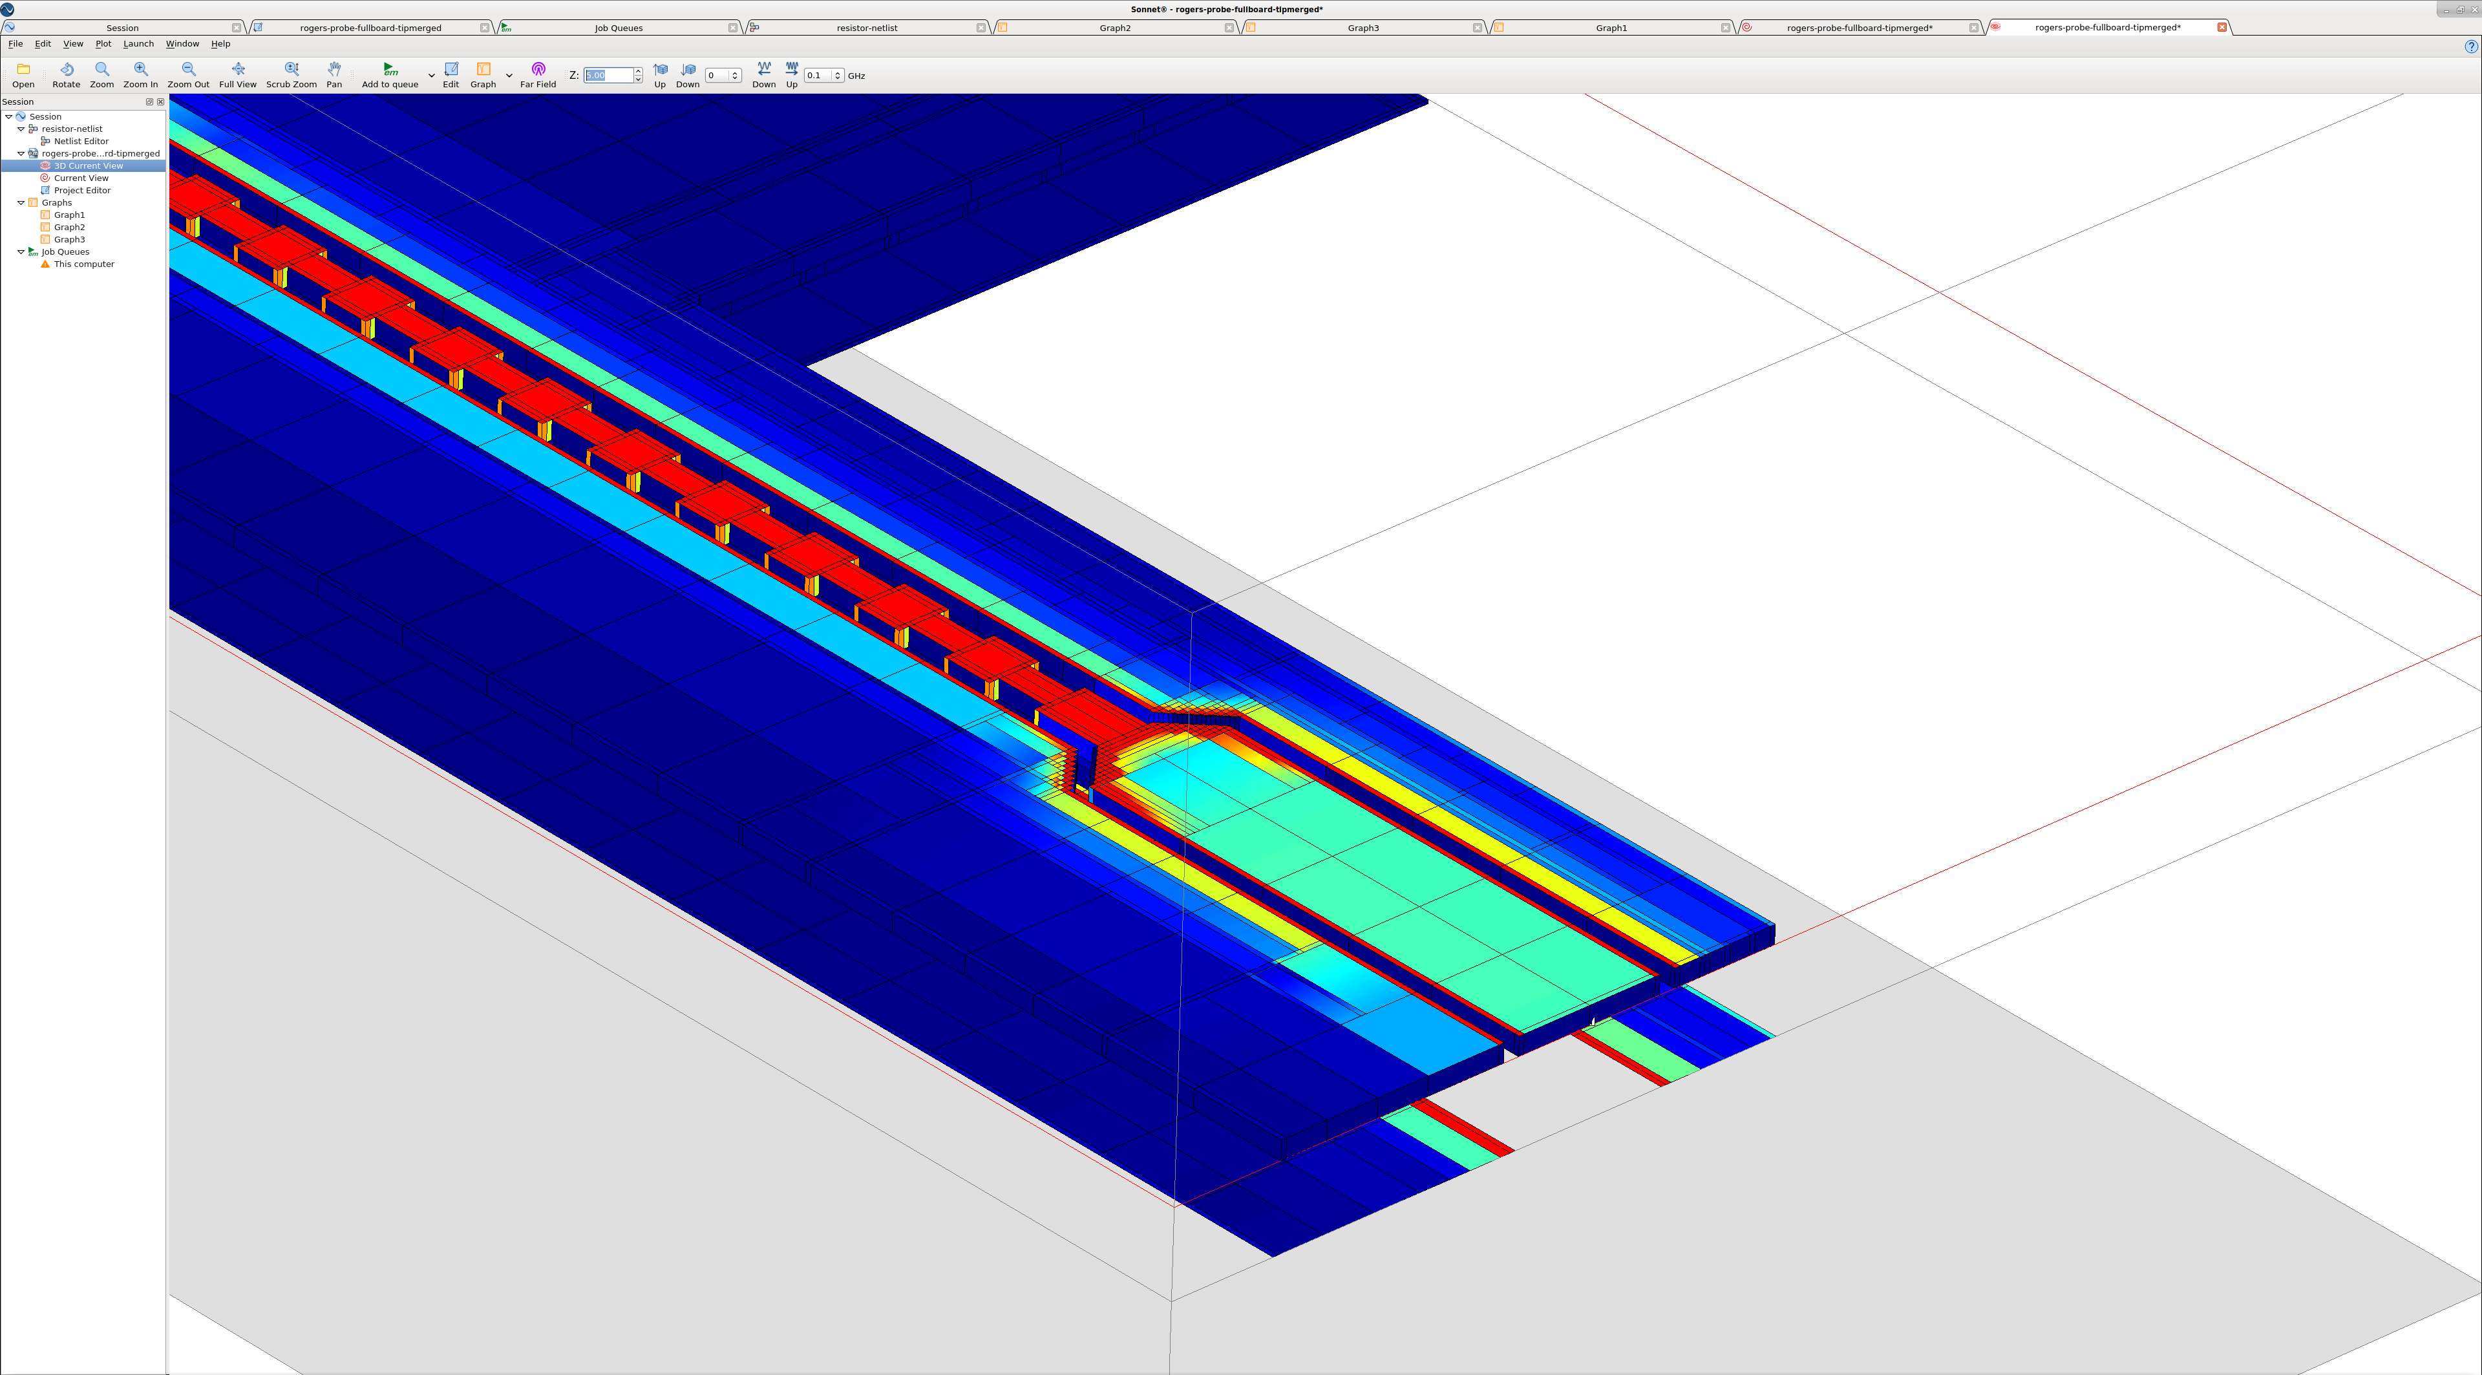Step frequency Up with the waveform icon
This screenshot has height=1375, width=2482.
coord(792,74)
